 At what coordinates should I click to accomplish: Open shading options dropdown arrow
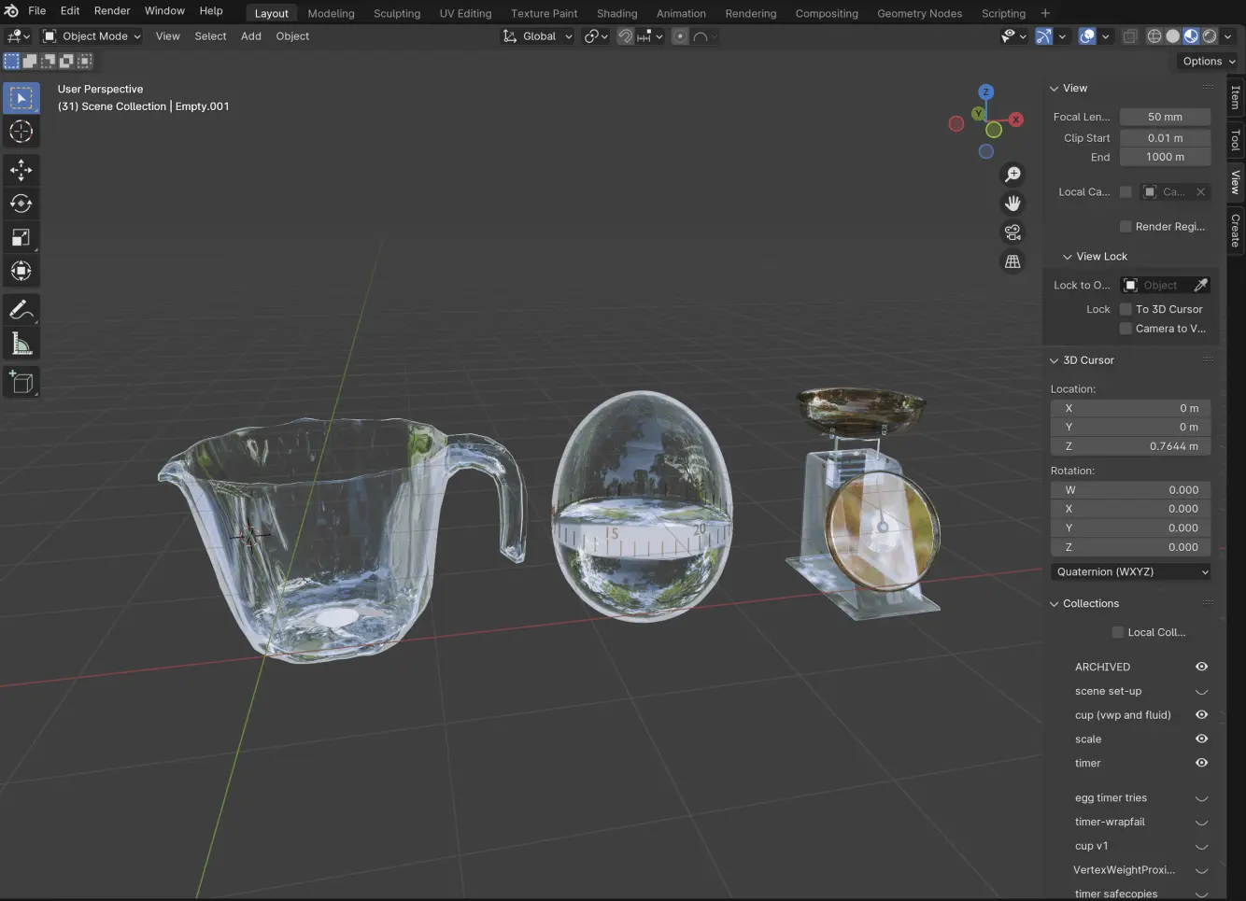(x=1227, y=36)
